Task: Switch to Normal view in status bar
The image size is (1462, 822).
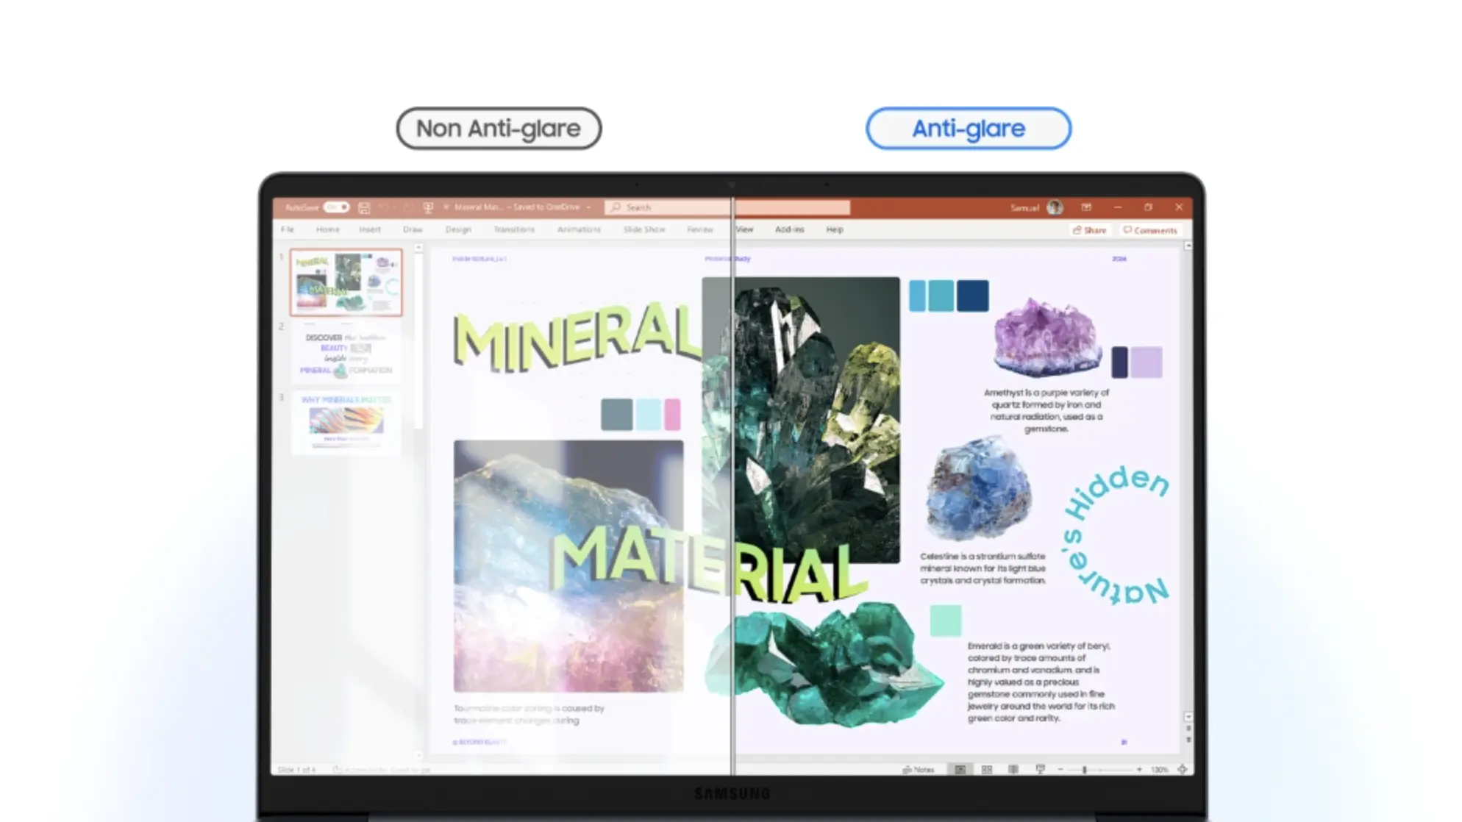Action: tap(960, 770)
